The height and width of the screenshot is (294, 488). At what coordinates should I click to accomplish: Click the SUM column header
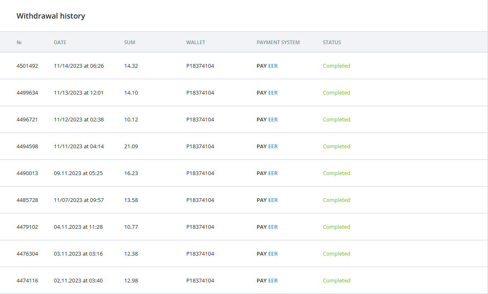pyautogui.click(x=130, y=43)
